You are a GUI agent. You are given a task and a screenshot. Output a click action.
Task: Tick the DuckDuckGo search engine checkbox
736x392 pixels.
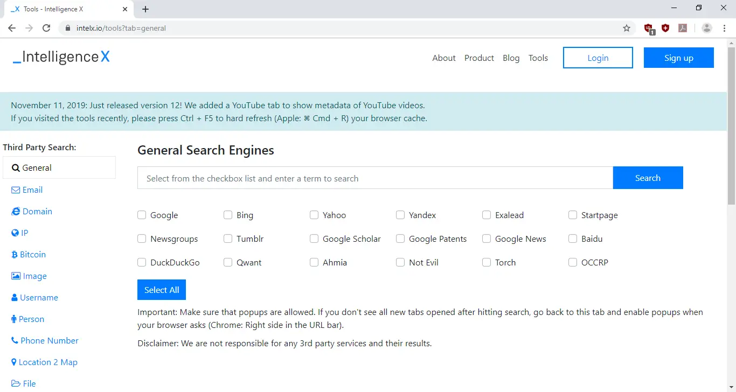[x=142, y=262]
